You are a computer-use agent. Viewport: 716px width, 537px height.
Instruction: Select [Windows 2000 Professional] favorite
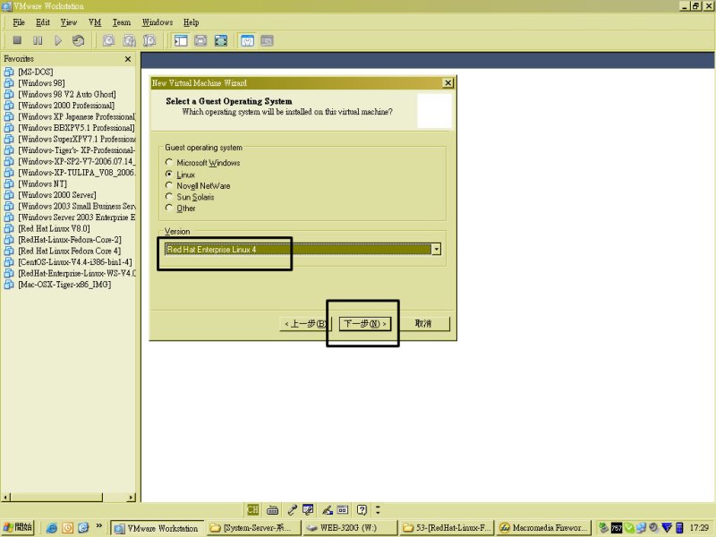click(66, 106)
